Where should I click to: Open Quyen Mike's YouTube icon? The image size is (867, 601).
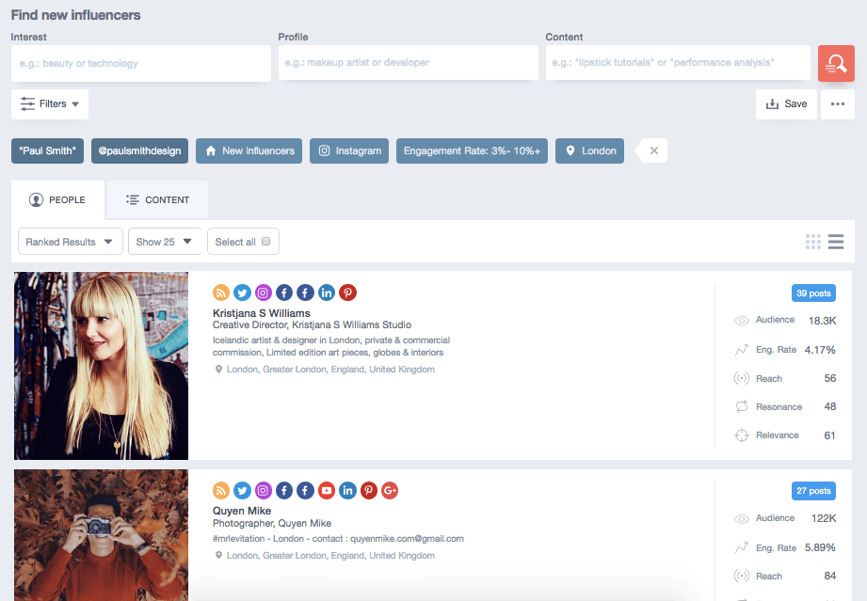(327, 490)
